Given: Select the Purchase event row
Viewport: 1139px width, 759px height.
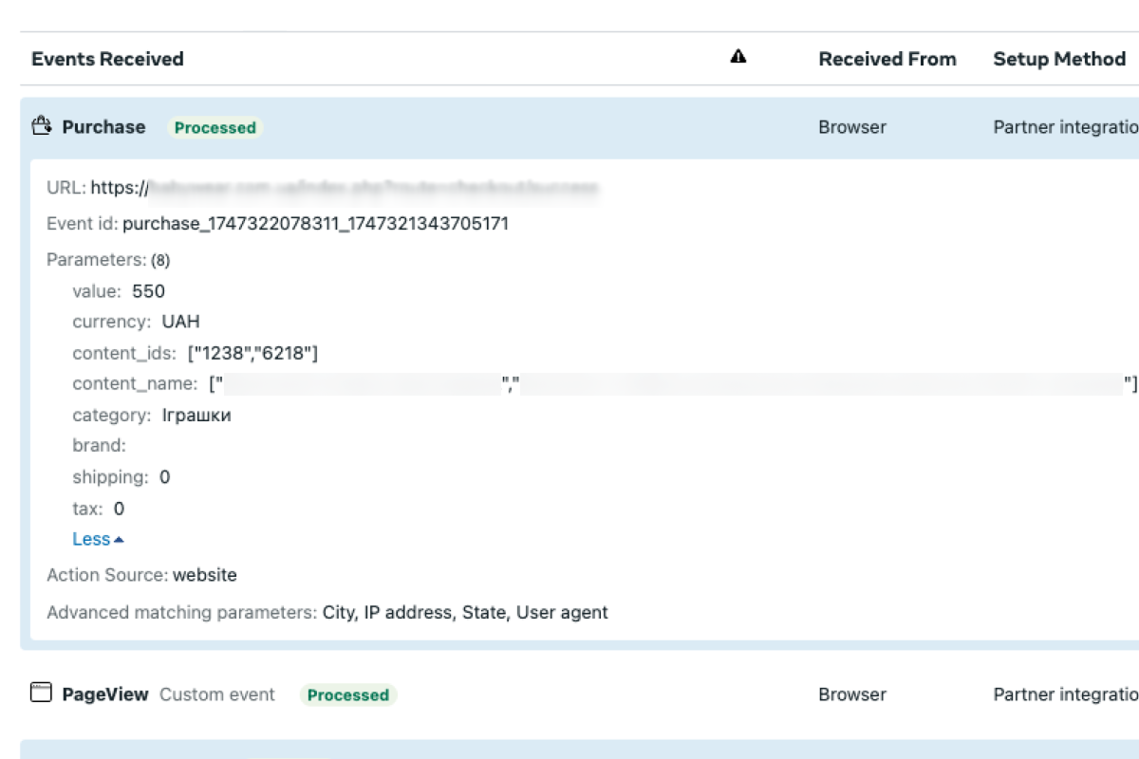Looking at the screenshot, I should [x=103, y=127].
